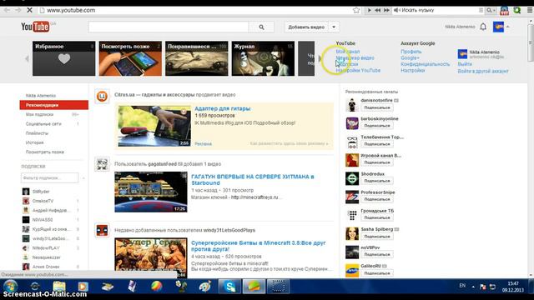The image size is (534, 300).
Task: Subscribe to ProfessorSnipe
Action: tap(377, 199)
